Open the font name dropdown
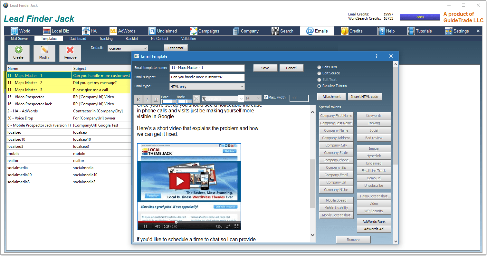Screen dimensions: 487x256 tap(241, 99)
